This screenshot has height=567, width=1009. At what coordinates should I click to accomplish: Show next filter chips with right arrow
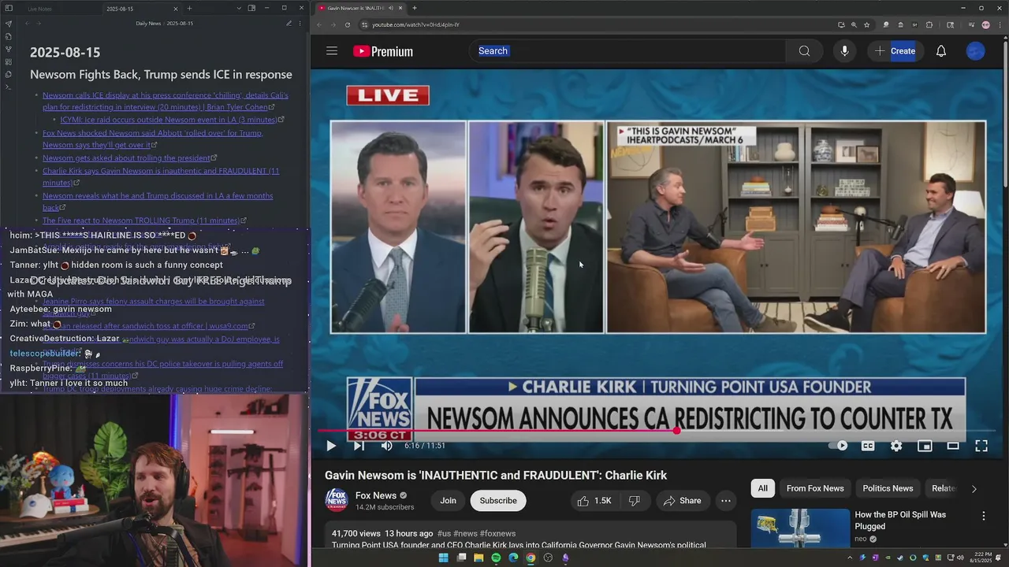[x=974, y=488]
